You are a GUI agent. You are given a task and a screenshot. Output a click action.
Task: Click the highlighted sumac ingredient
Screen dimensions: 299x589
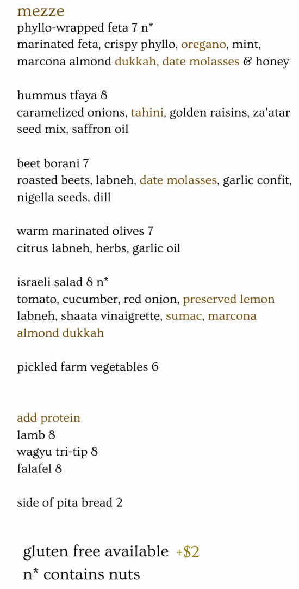tap(184, 316)
